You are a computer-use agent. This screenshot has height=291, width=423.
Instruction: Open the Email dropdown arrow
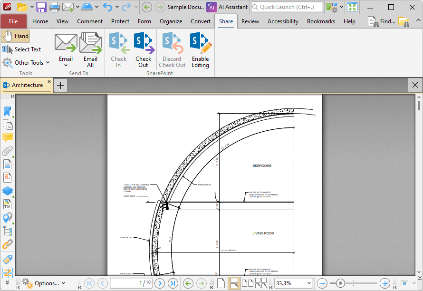point(66,65)
